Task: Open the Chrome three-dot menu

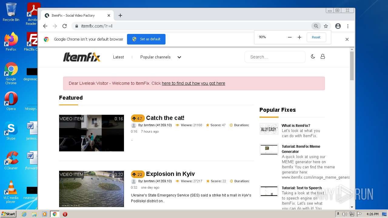Action: (348, 26)
